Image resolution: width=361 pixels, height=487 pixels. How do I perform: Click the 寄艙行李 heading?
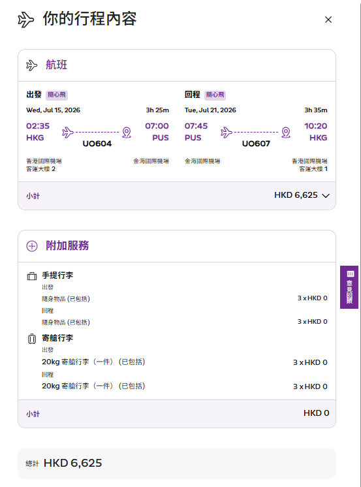click(57, 338)
